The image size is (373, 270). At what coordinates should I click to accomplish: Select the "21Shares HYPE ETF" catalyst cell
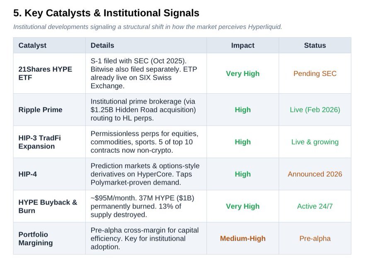point(45,73)
